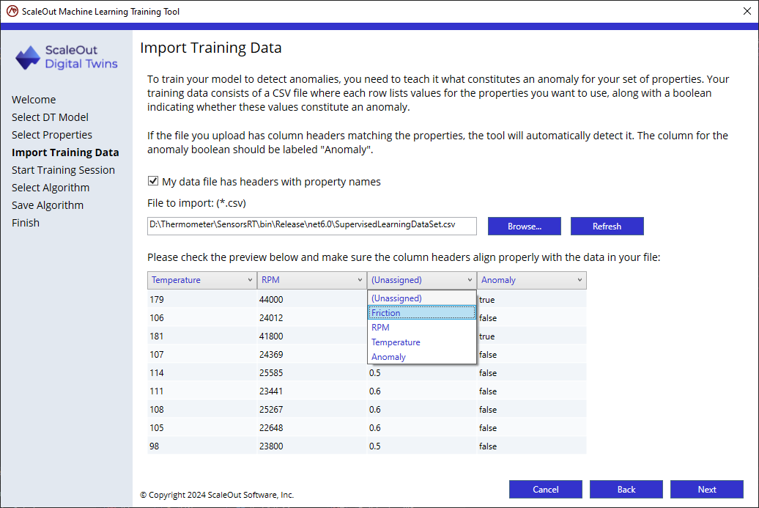Select the temperature cell 105
The width and height of the screenshot is (759, 508).
(x=202, y=428)
